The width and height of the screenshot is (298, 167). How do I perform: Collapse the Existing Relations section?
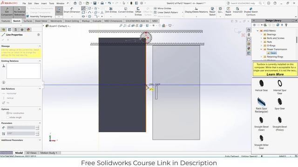40,61
